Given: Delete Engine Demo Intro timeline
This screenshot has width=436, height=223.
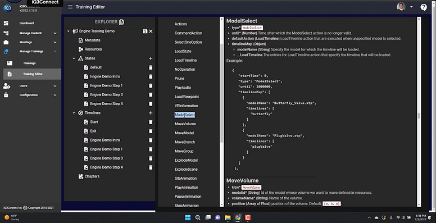Looking at the screenshot, I should (151, 140).
